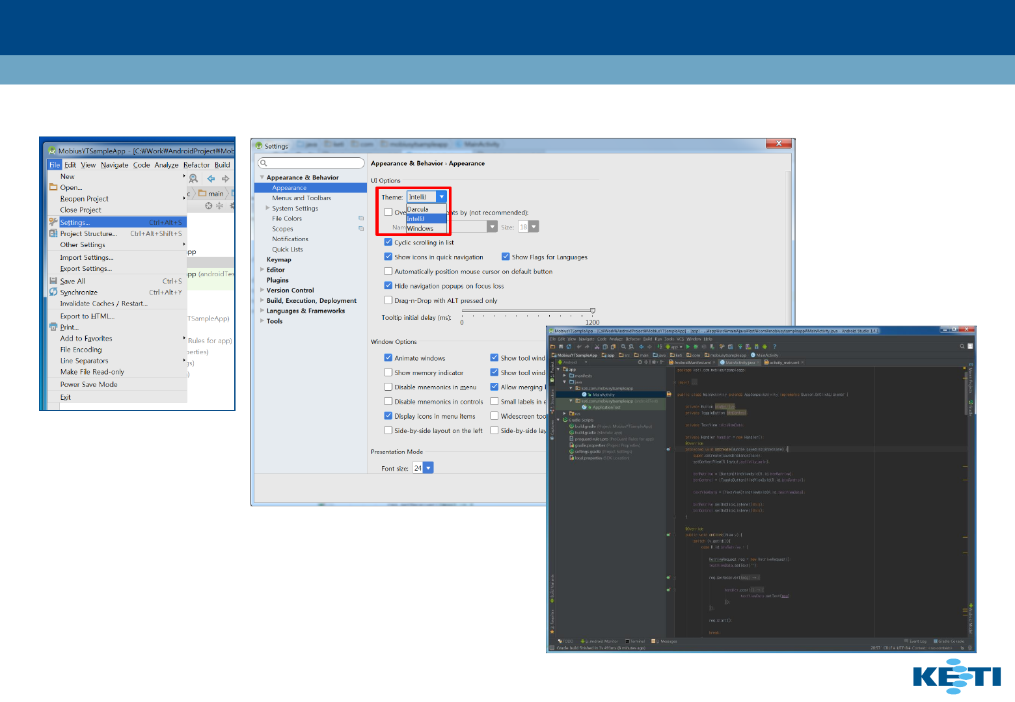Open the Terminal tool window button
Viewport: 1015px width, 702px height.
635,642
